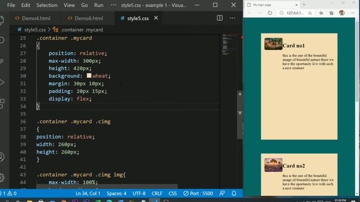Viewport: 360px width, 202px height.
Task: Open the browser profile avatar
Action: 342,13
